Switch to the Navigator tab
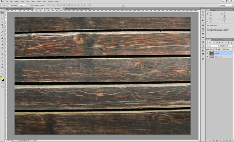The width and height of the screenshot is (234, 142). point(213,10)
